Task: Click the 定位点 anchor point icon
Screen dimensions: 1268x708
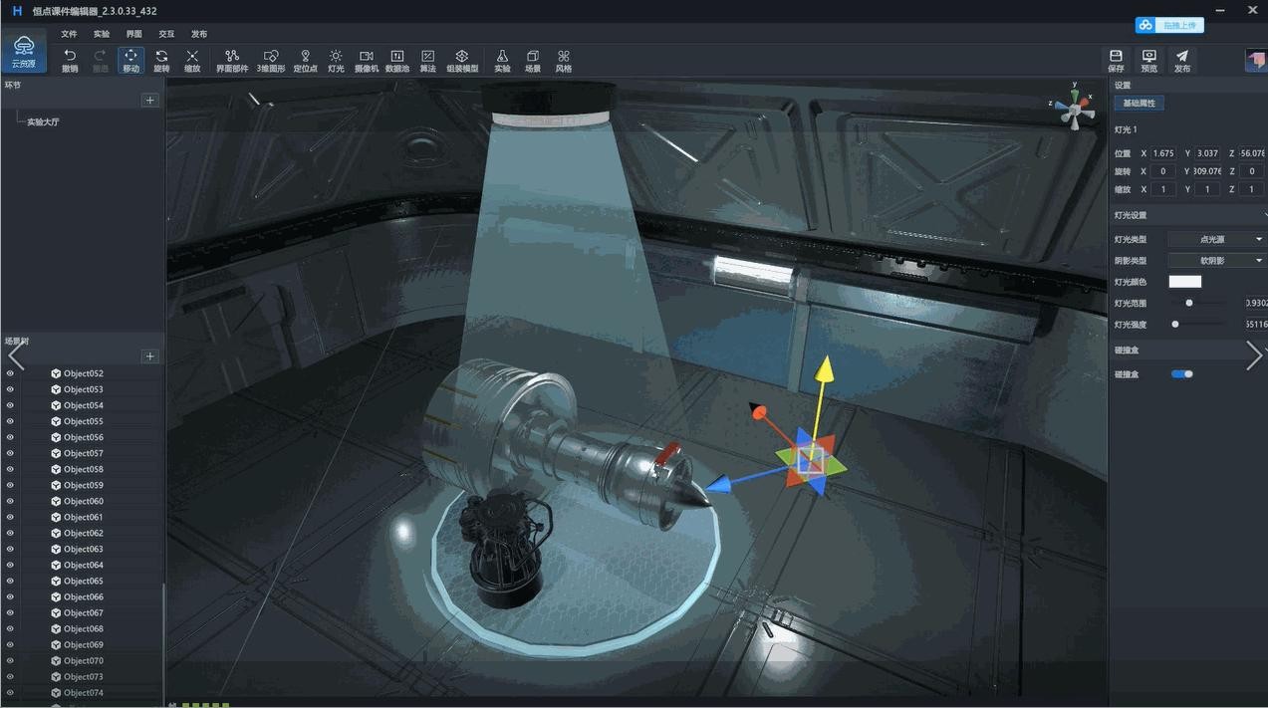Action: tap(305, 60)
